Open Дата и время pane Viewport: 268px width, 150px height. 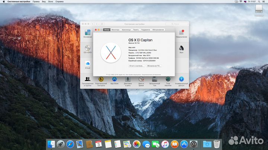click(141, 81)
